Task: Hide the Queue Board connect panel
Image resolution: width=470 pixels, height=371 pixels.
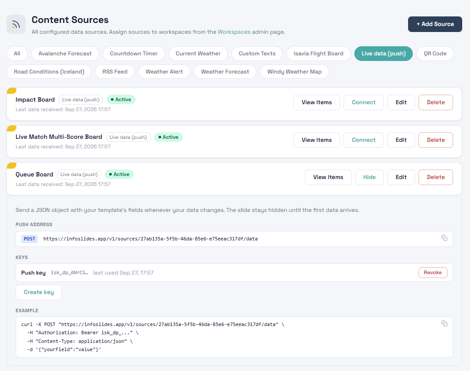Action: pyautogui.click(x=369, y=177)
